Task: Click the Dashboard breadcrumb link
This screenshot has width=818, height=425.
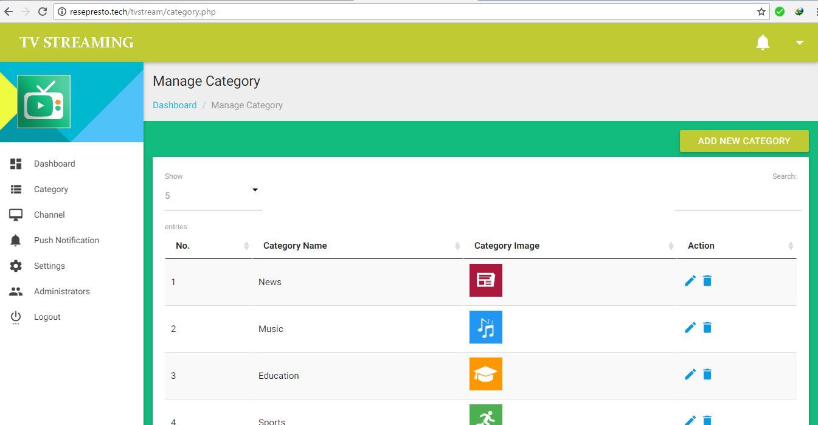Action: pyautogui.click(x=175, y=105)
